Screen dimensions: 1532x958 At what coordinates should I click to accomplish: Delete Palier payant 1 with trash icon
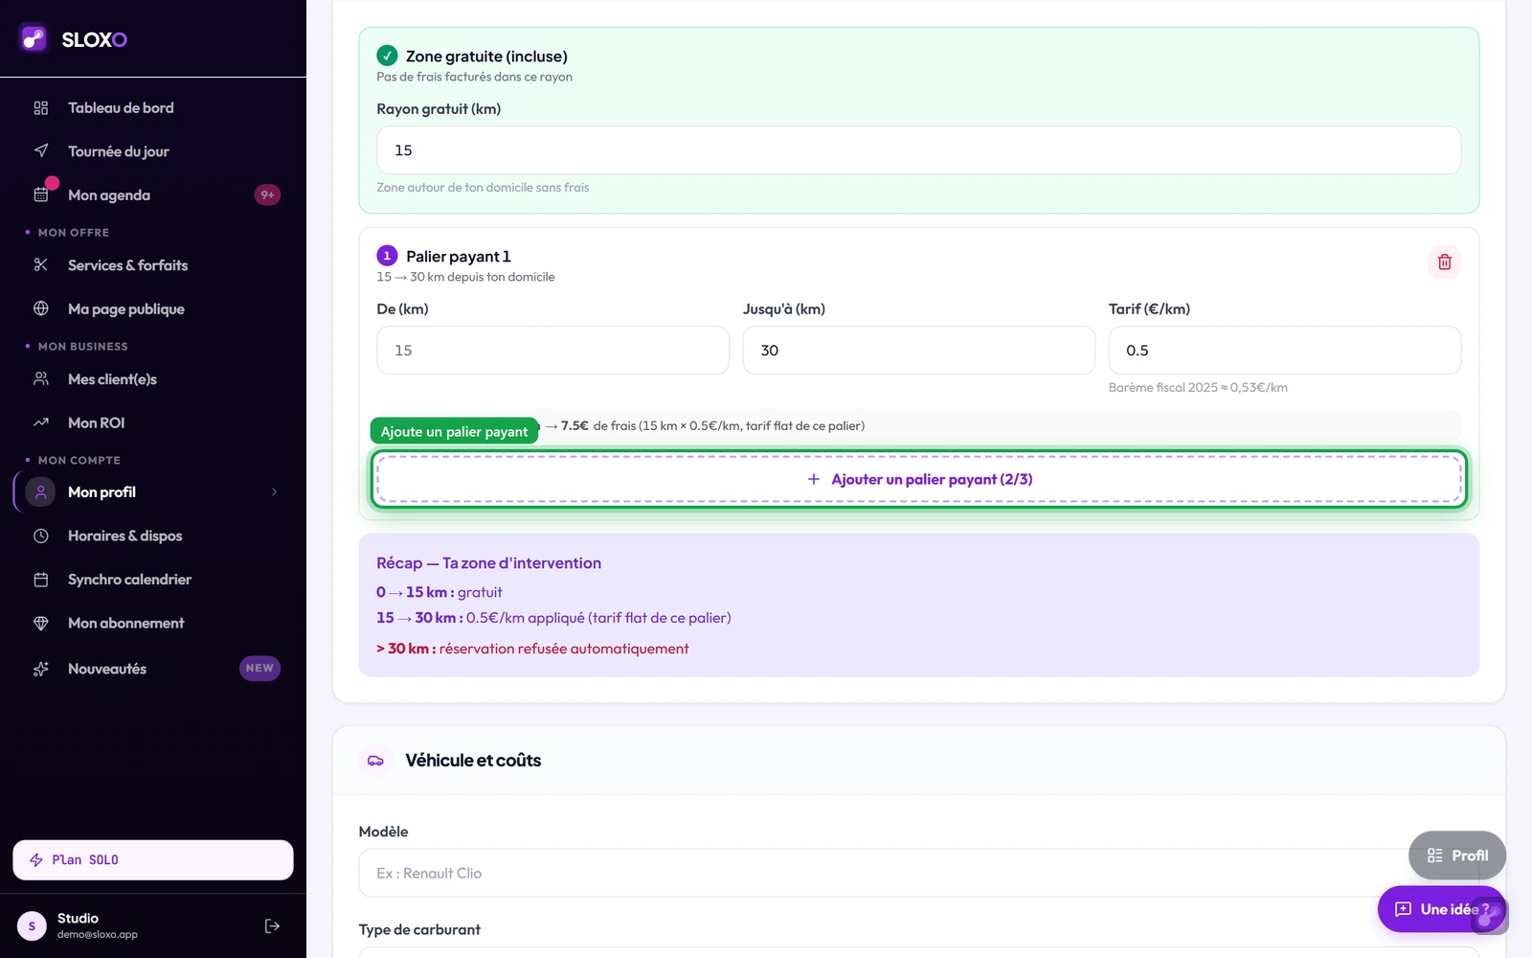click(1444, 262)
